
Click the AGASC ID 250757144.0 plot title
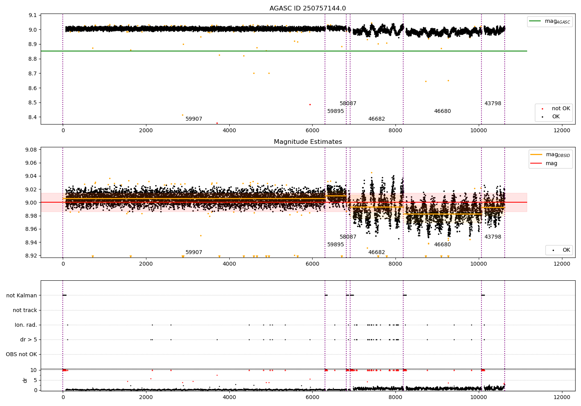pos(308,9)
